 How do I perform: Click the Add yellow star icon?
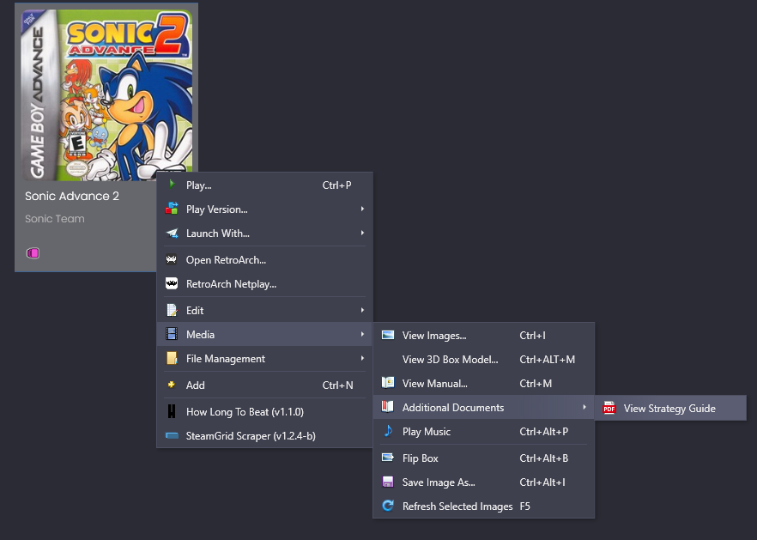(172, 385)
